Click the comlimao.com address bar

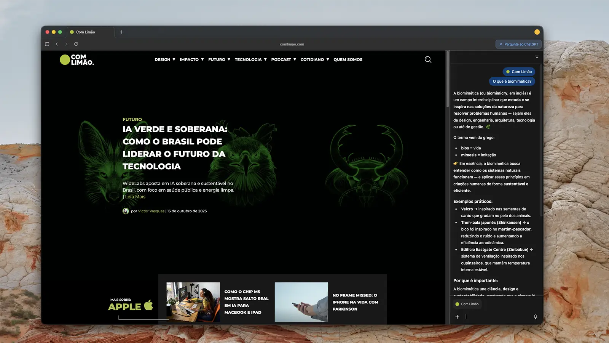click(x=292, y=44)
